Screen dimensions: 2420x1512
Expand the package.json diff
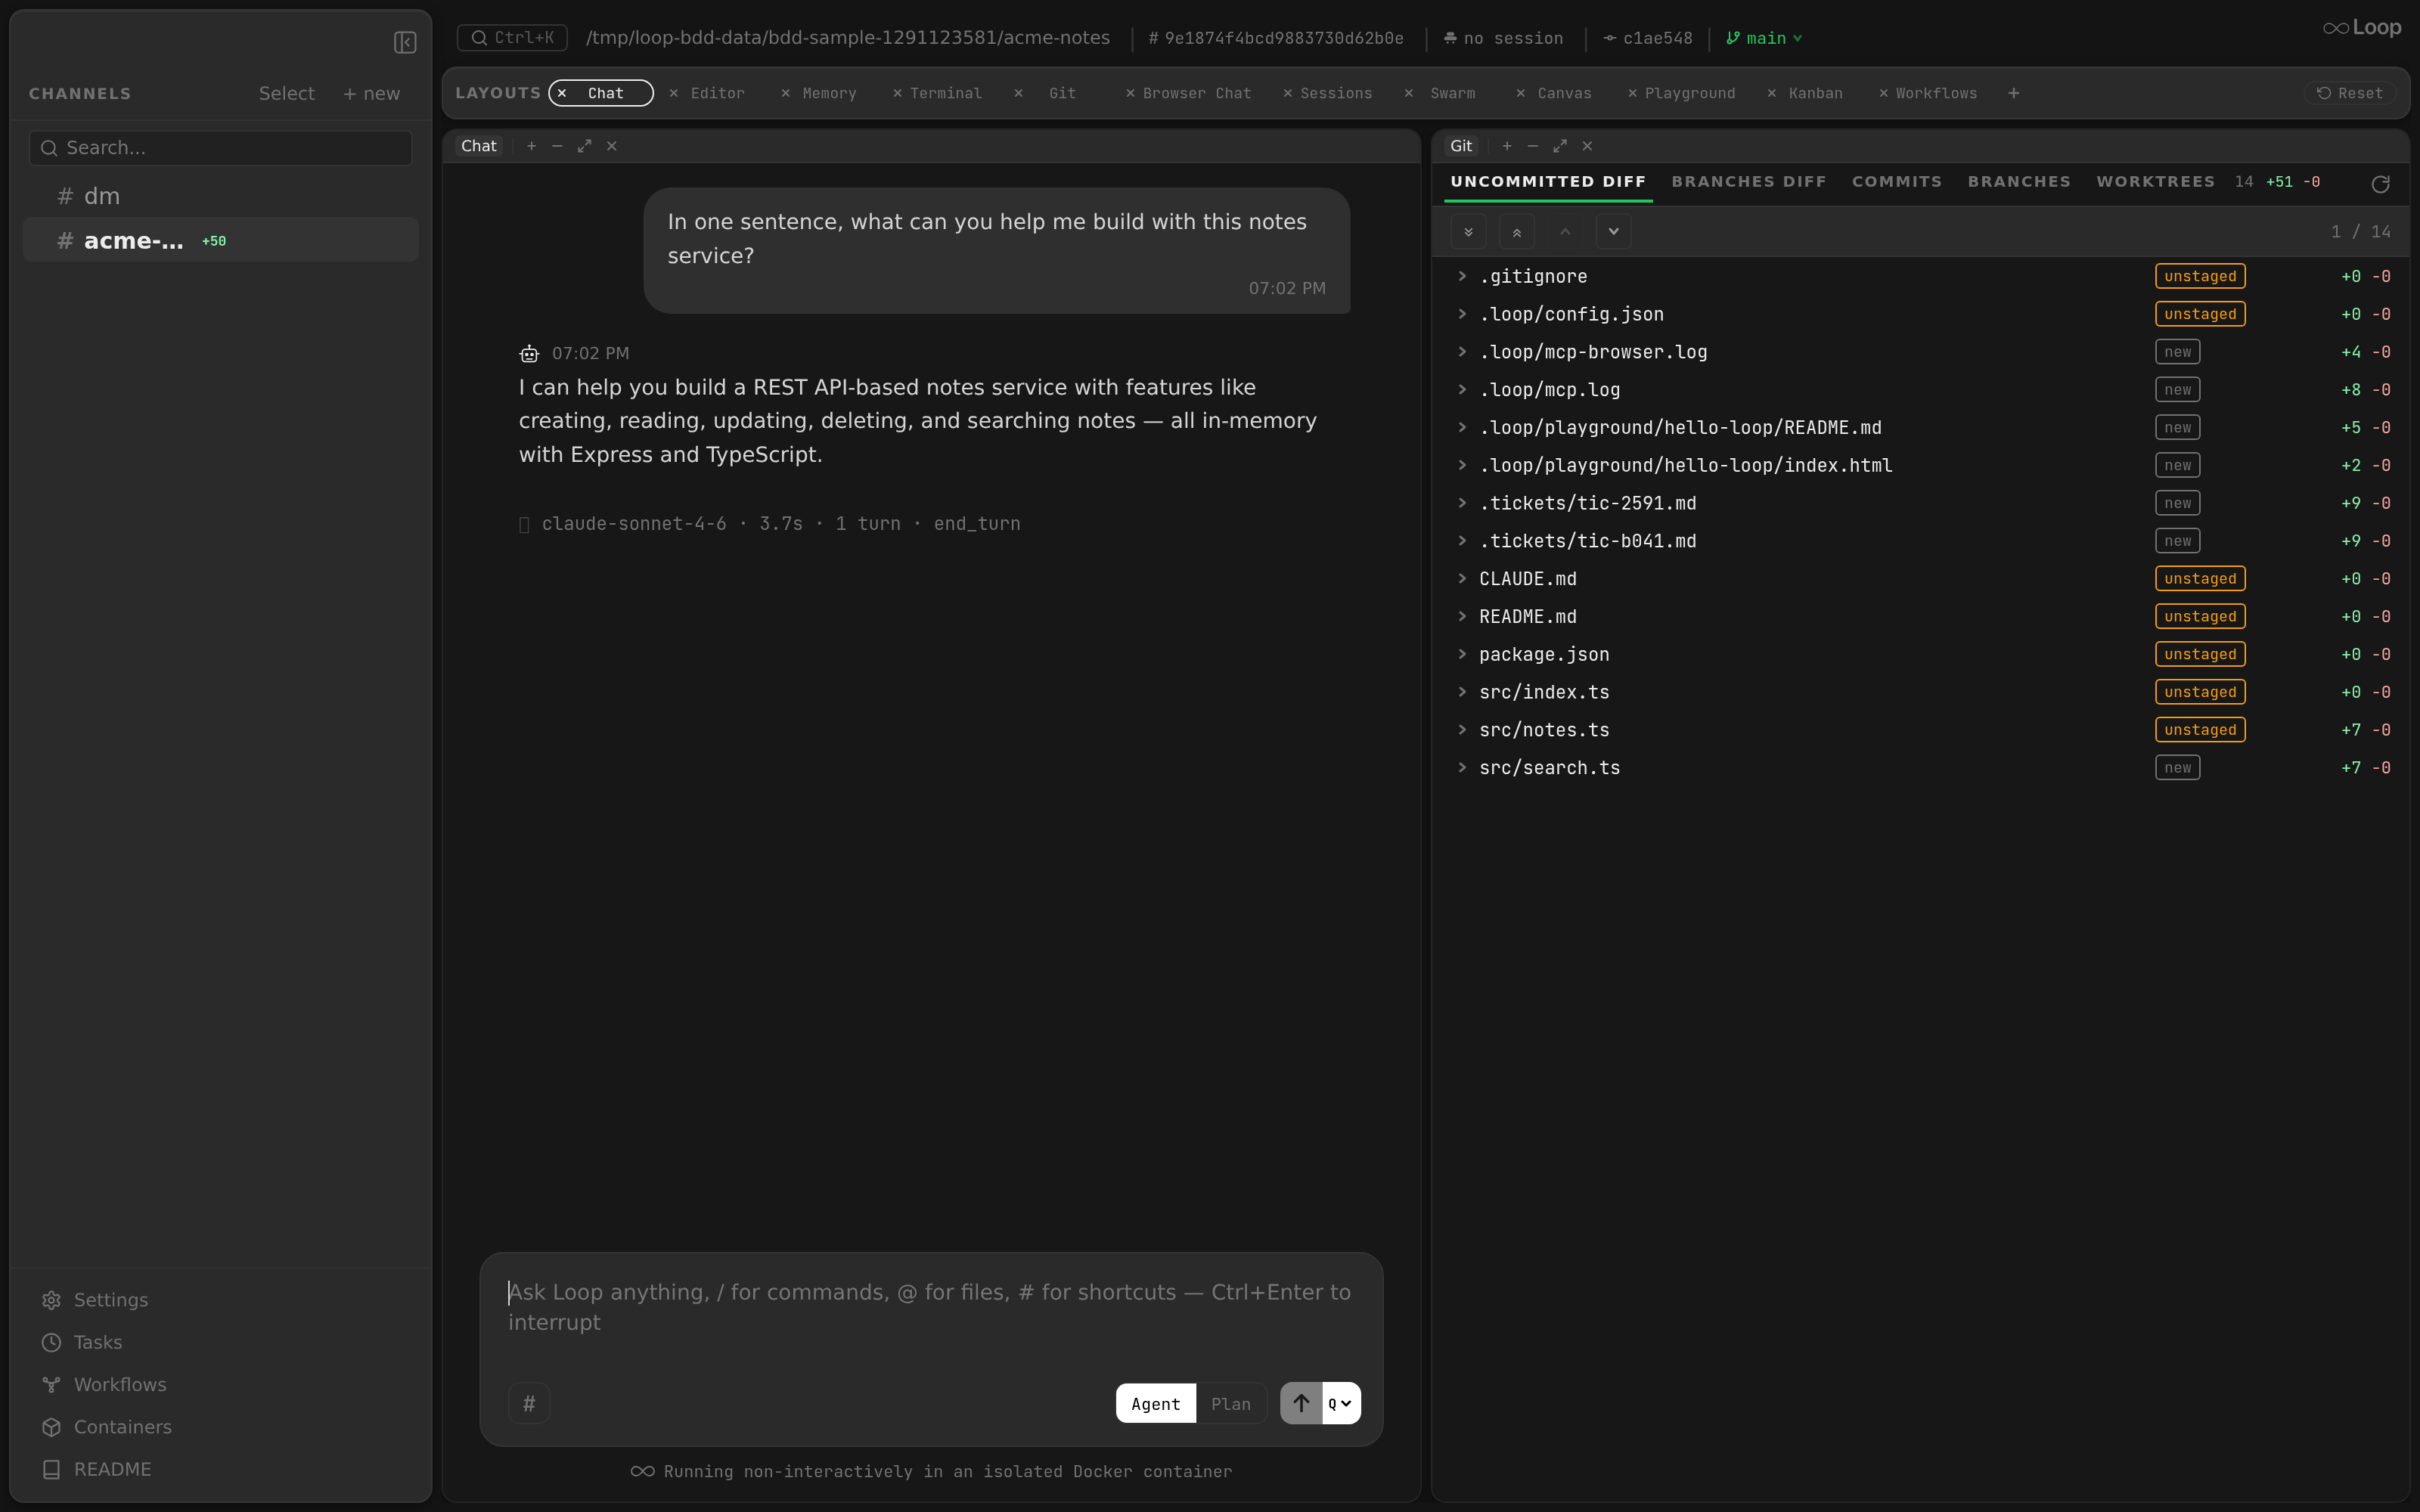click(1462, 654)
